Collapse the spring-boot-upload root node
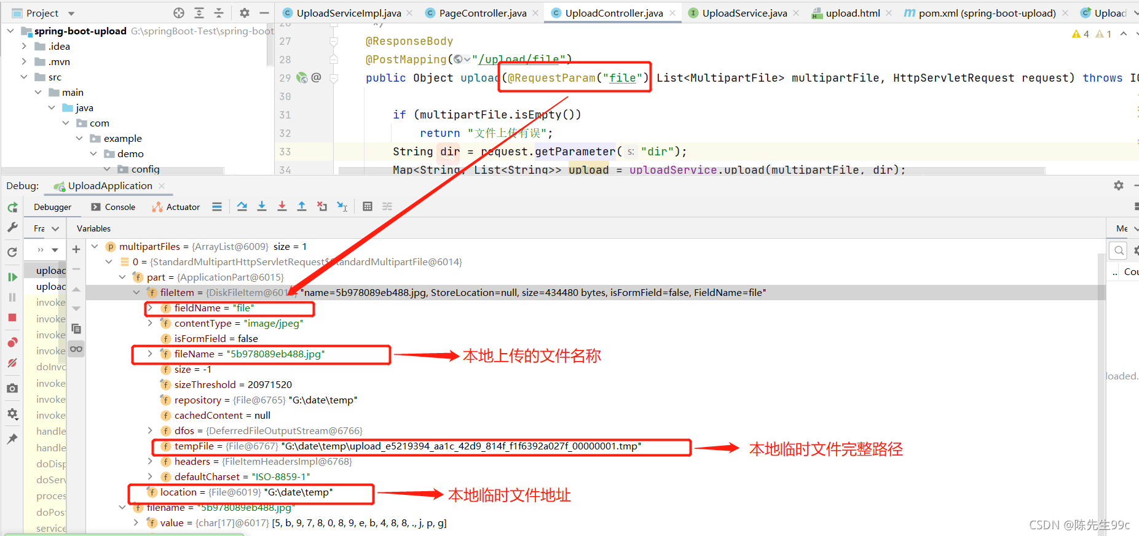This screenshot has width=1139, height=536. [10, 31]
